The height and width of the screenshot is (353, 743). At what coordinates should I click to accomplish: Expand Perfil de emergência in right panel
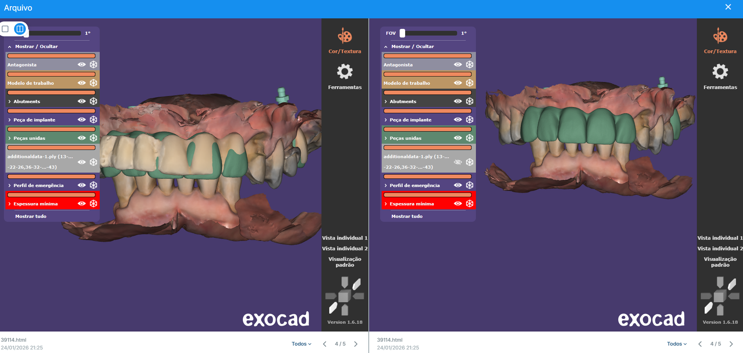[x=386, y=185]
